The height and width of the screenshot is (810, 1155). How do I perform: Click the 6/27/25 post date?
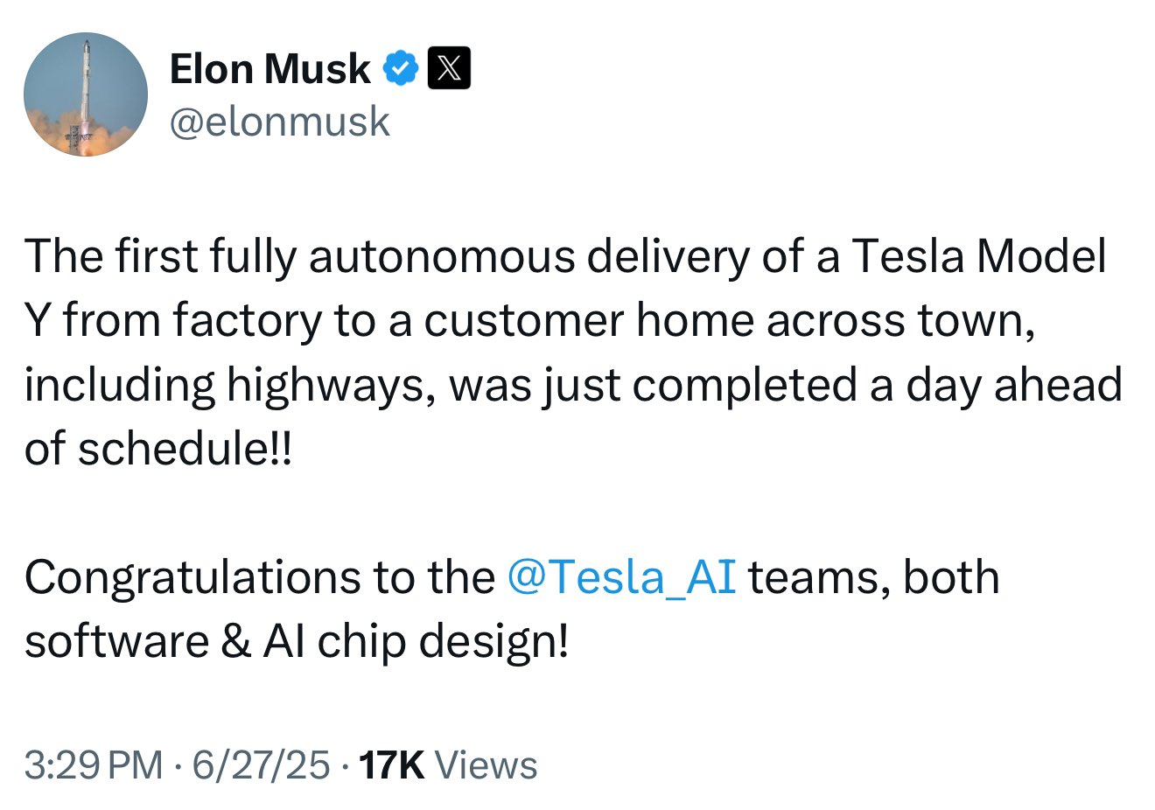click(261, 765)
